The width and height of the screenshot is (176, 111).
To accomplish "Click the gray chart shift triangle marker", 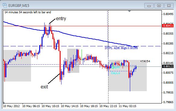I will click(x=130, y=11).
